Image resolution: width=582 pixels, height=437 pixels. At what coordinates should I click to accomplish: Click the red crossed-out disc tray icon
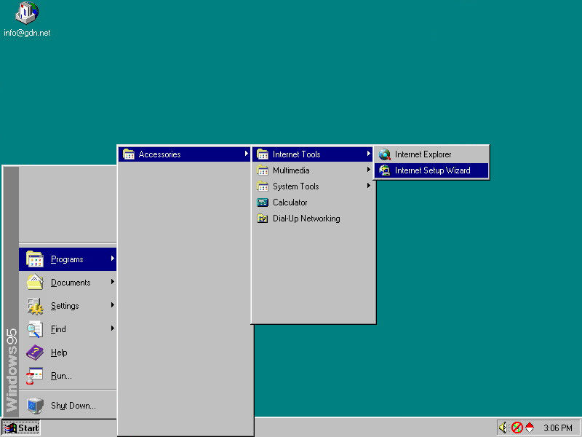(517, 428)
